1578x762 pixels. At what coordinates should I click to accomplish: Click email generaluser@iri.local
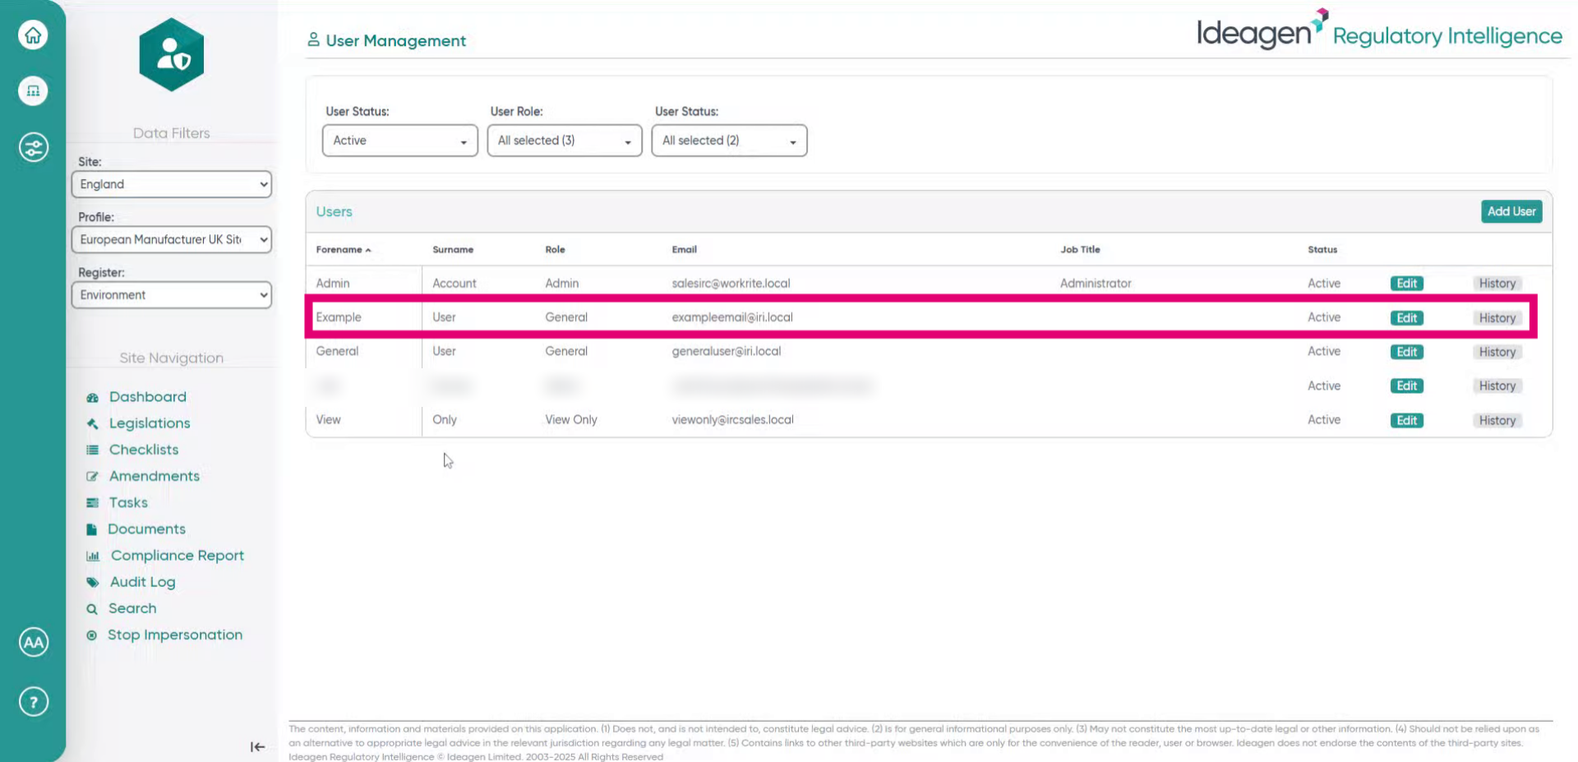point(727,351)
